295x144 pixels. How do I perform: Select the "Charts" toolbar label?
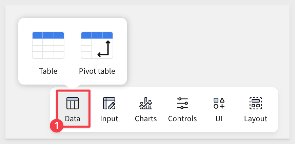pos(146,119)
